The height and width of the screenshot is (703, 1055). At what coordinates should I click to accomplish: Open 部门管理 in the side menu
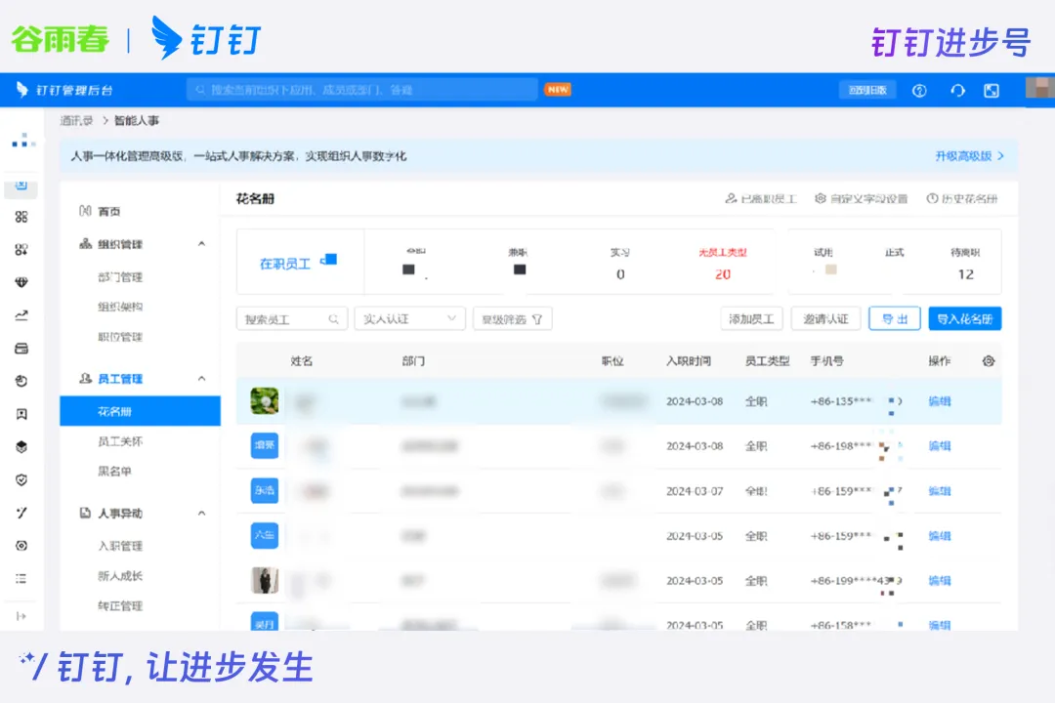(120, 277)
